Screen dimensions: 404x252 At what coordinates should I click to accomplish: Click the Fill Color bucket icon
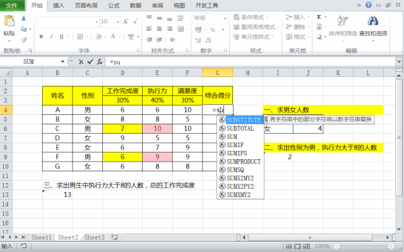[x=98, y=37]
